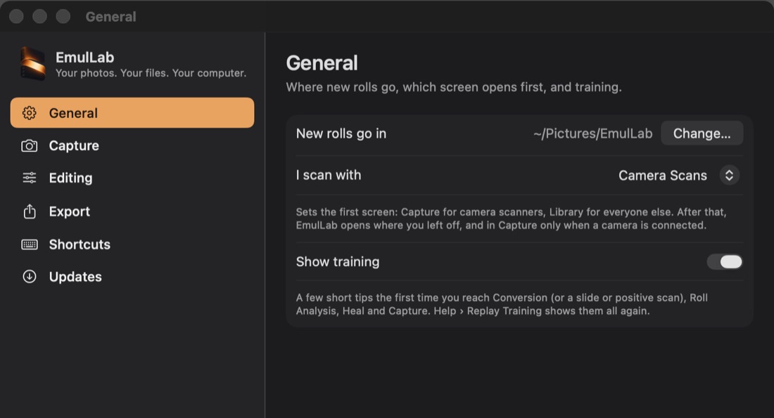Click the Export share icon

29,211
